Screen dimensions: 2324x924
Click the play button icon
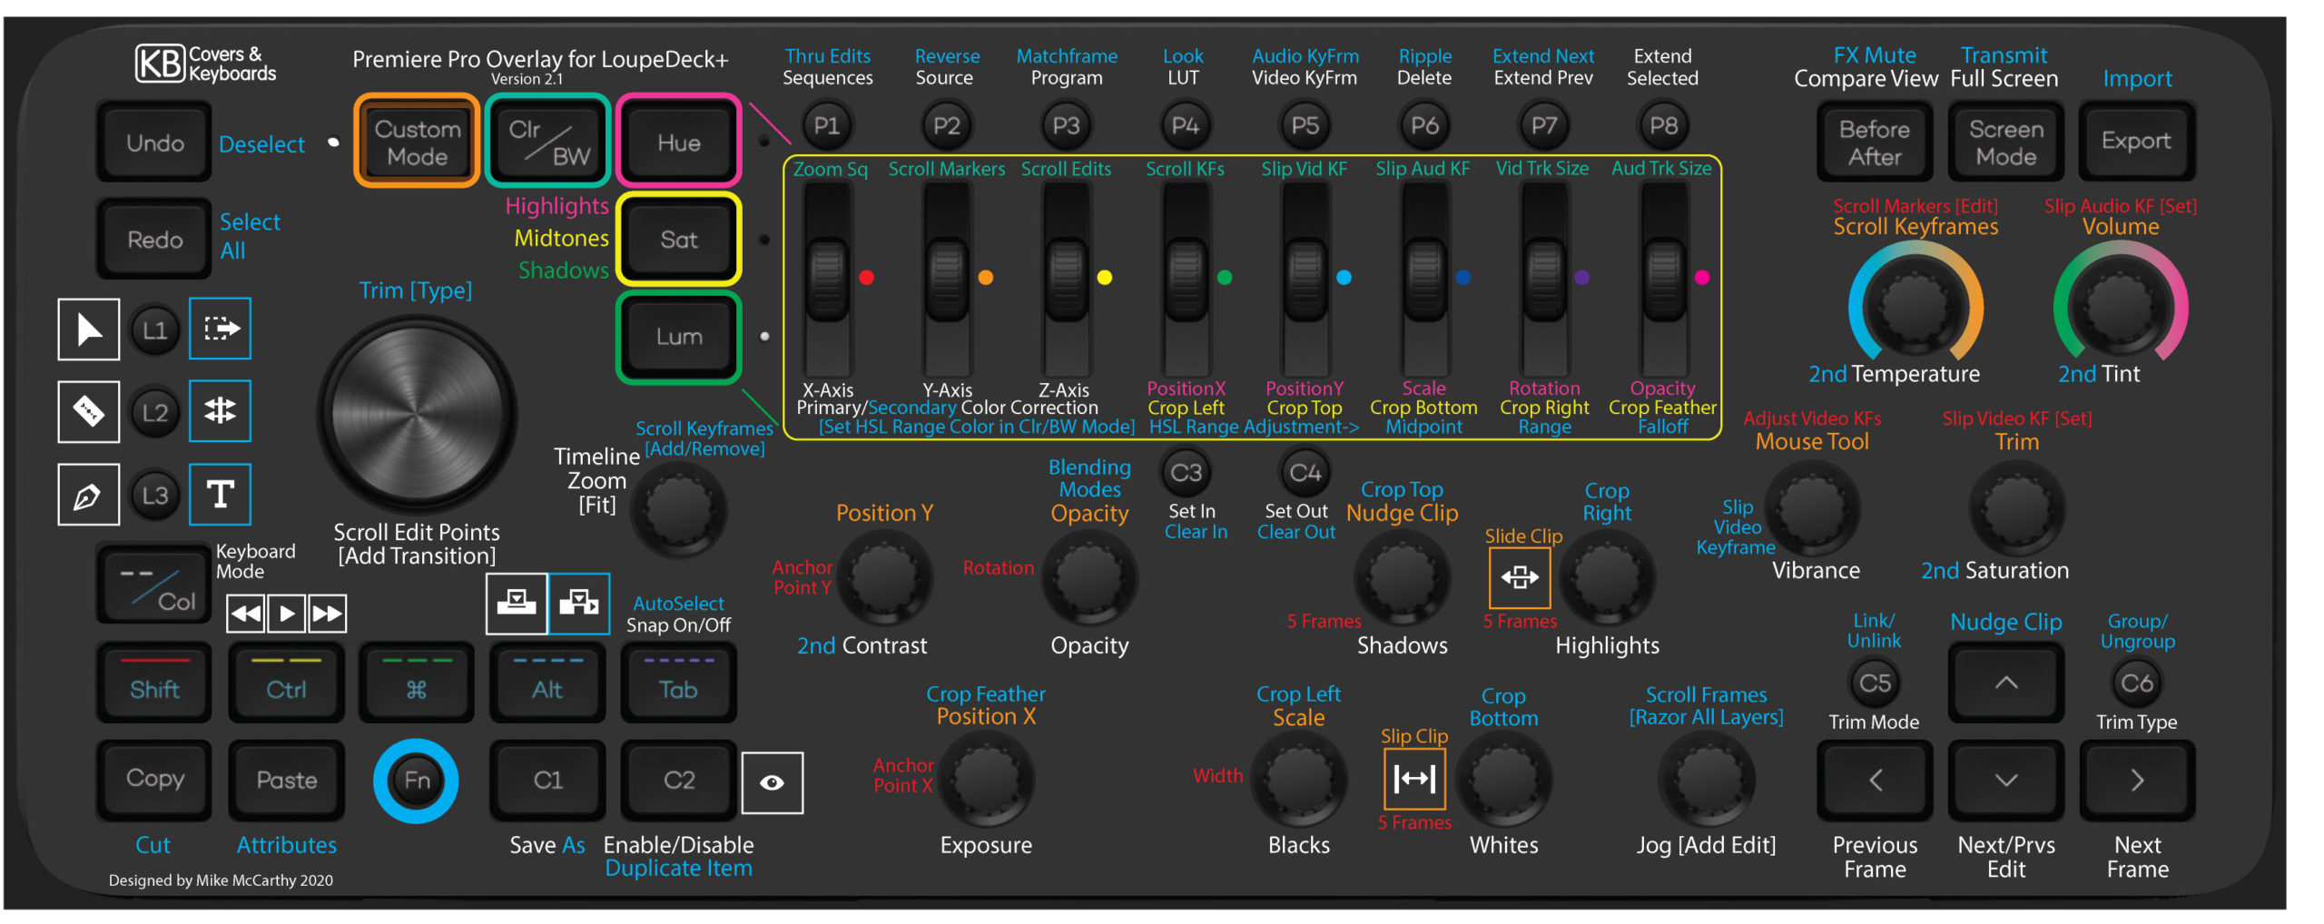(x=287, y=614)
